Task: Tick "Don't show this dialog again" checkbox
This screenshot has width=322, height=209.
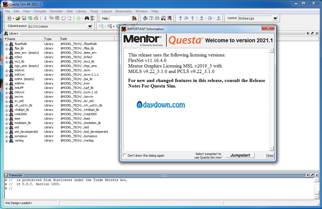Action: 125,155
